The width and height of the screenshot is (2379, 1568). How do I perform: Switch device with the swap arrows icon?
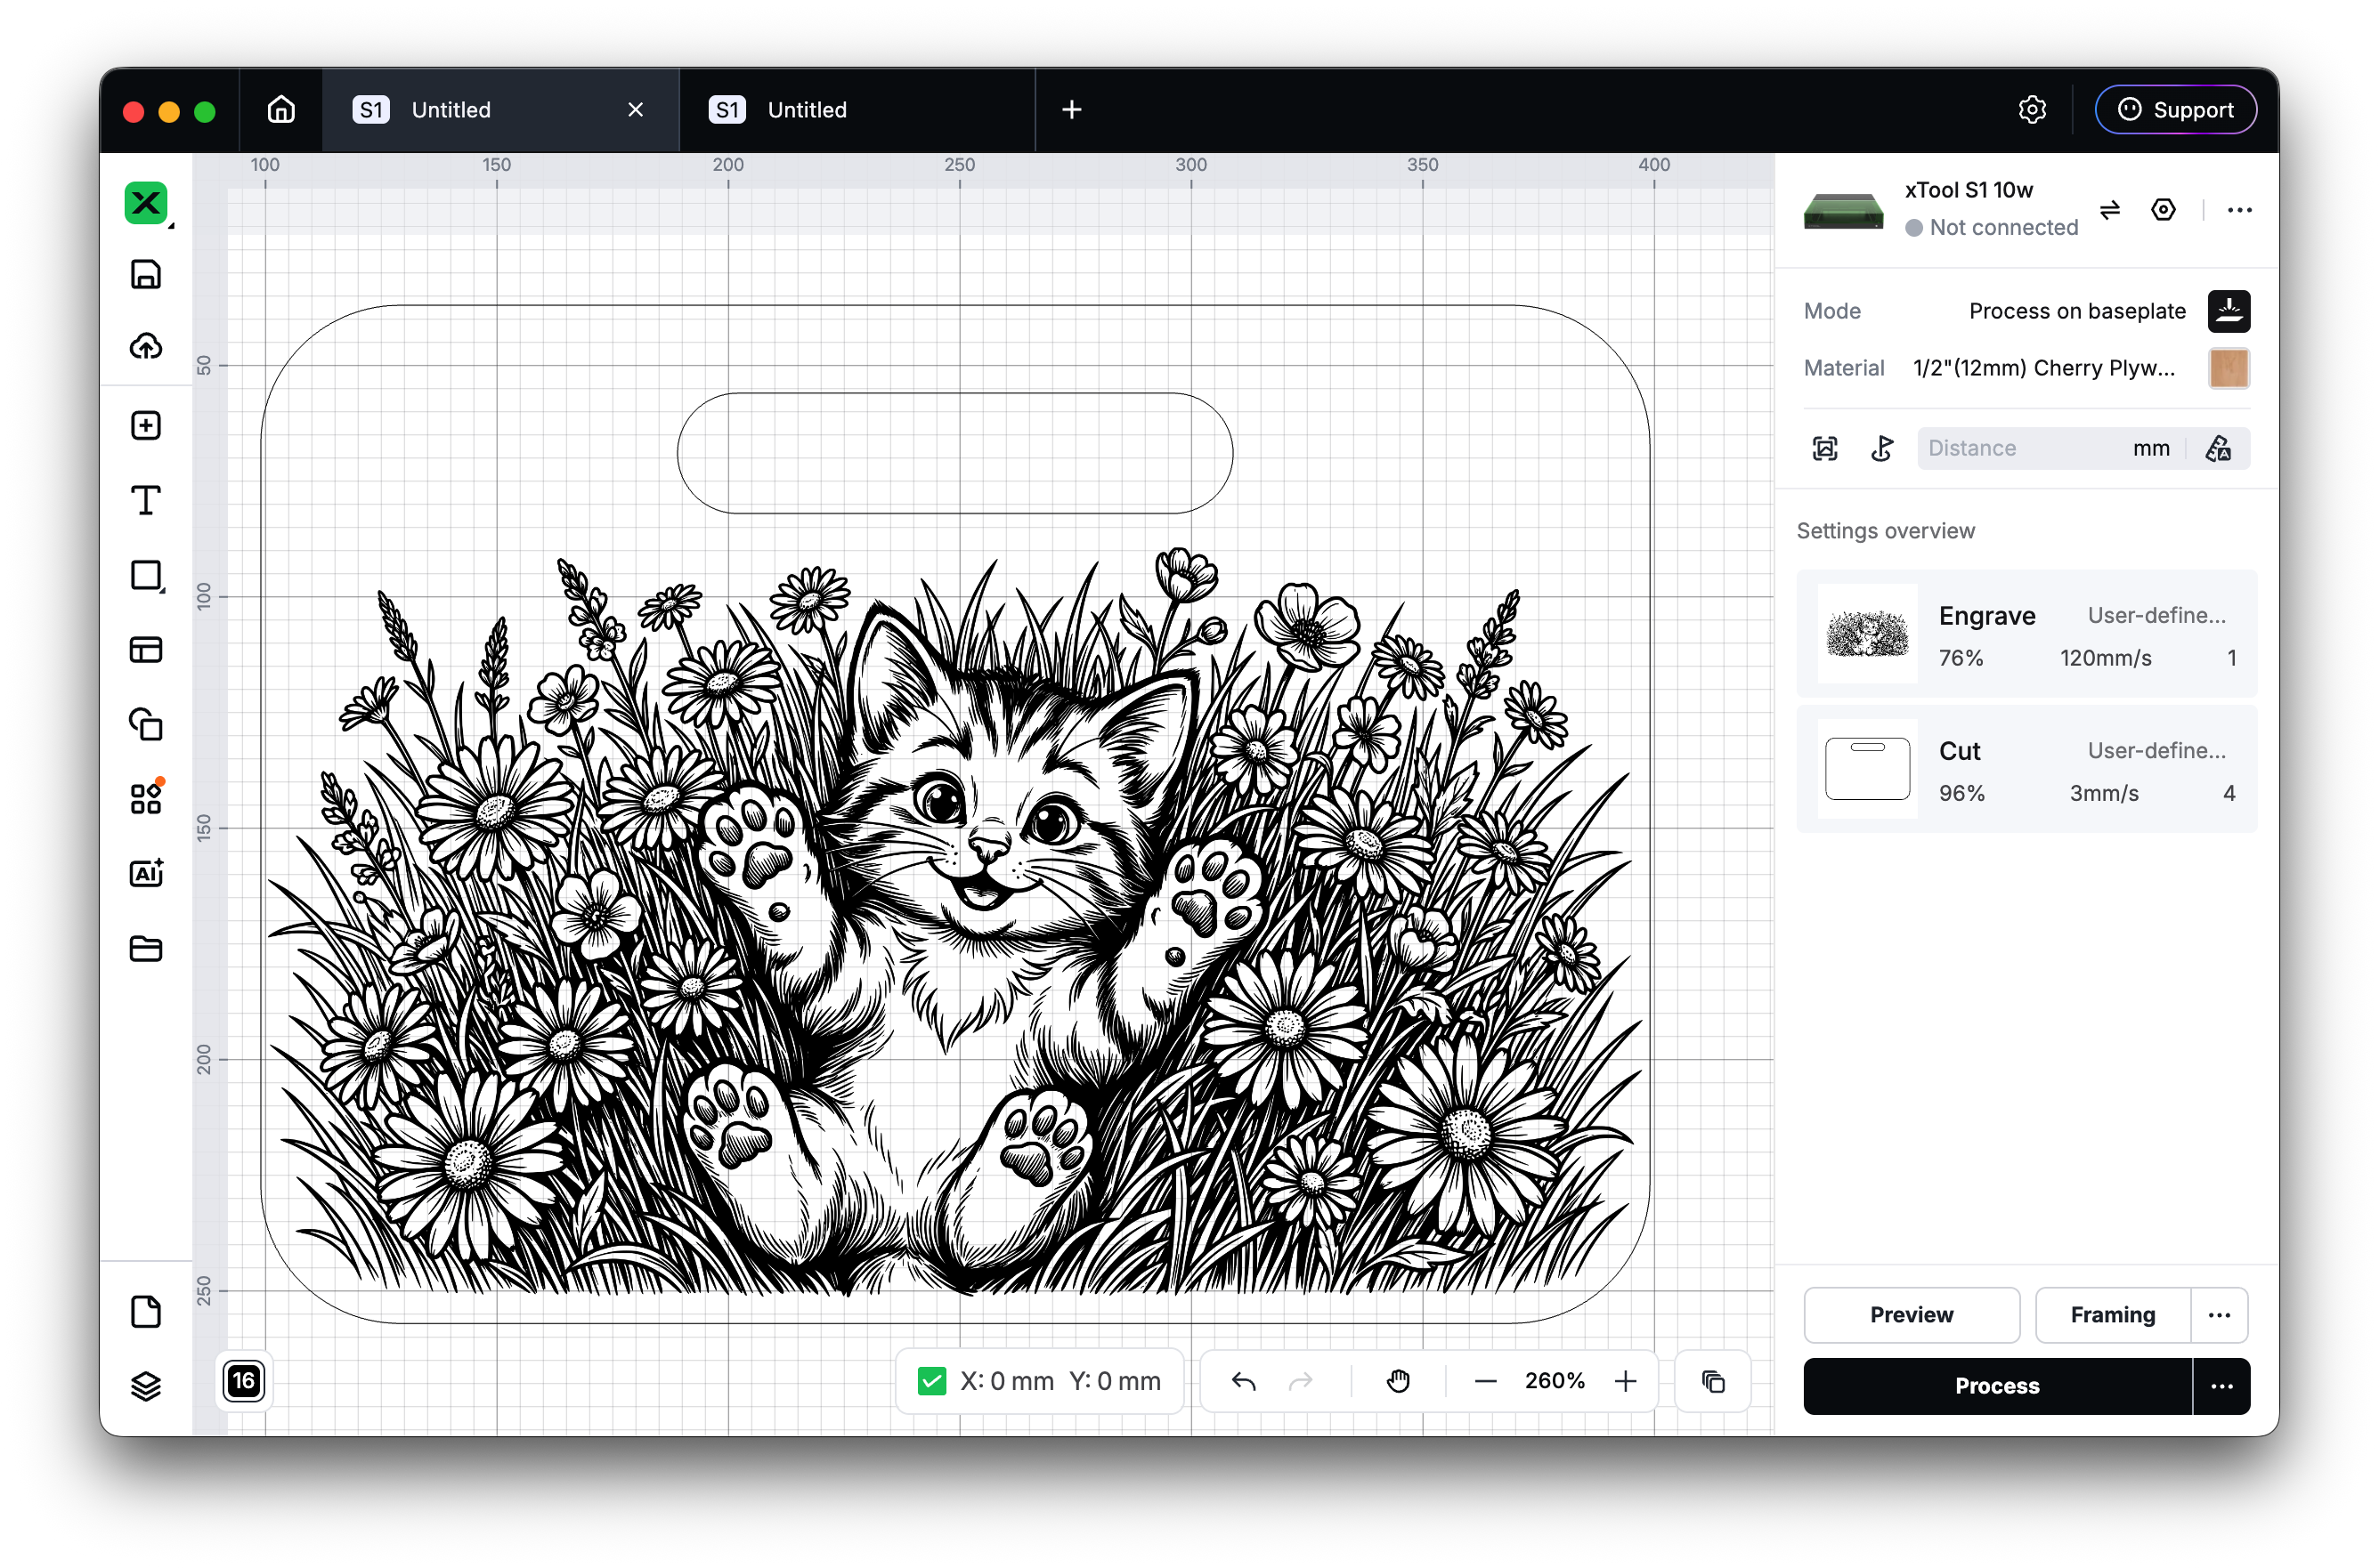(x=2110, y=209)
